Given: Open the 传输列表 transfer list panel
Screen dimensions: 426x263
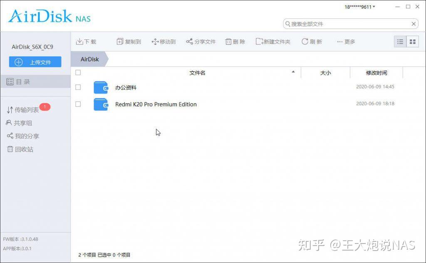Looking at the screenshot, I should point(23,110).
